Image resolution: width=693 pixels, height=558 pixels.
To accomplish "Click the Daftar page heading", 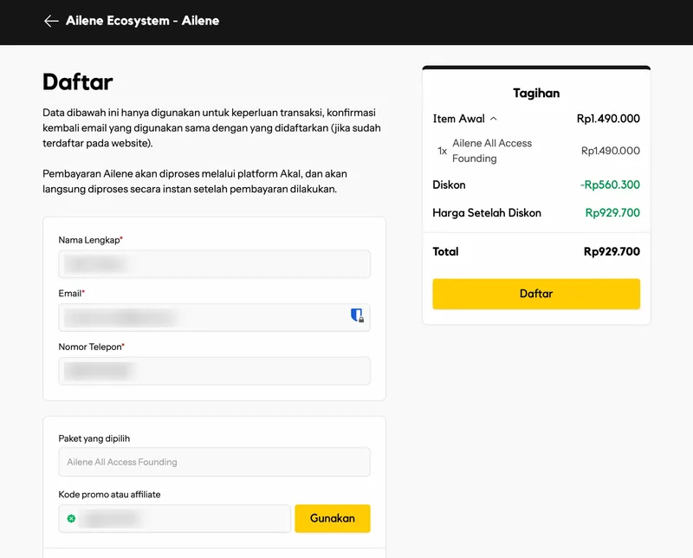I will pyautogui.click(x=78, y=81).
